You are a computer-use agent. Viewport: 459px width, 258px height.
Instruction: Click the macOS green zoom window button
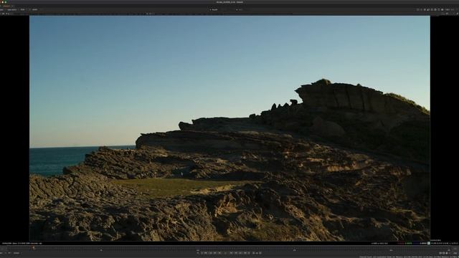tap(6, 2)
